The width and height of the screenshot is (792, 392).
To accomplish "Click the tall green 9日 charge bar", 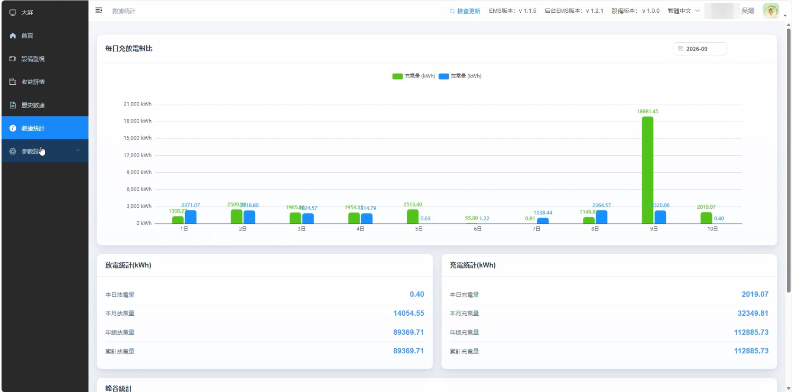I will point(648,170).
